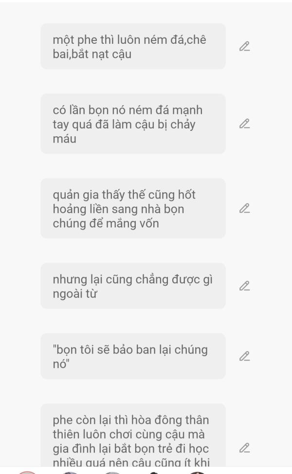The height and width of the screenshot is (474, 292).
Task: Edit the quoted 'bọn tôi sẽ bảo ban lại' line
Action: 244,356
